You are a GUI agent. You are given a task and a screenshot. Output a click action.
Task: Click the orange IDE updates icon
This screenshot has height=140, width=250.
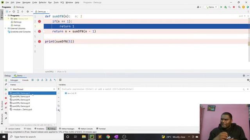243,7
